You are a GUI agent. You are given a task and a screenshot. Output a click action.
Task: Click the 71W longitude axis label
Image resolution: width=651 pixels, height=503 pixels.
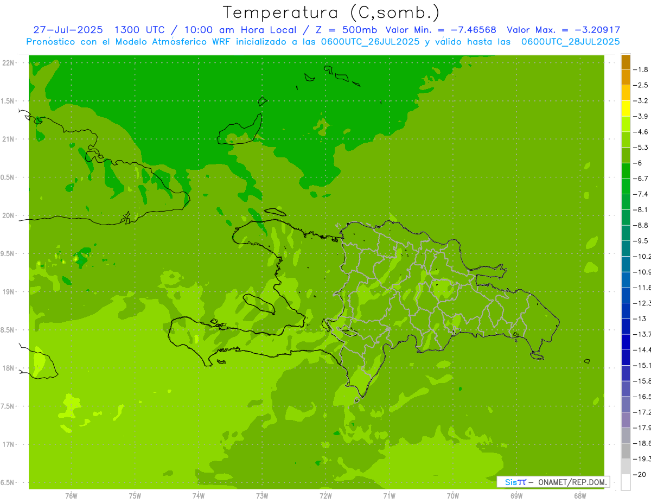tap(389, 496)
